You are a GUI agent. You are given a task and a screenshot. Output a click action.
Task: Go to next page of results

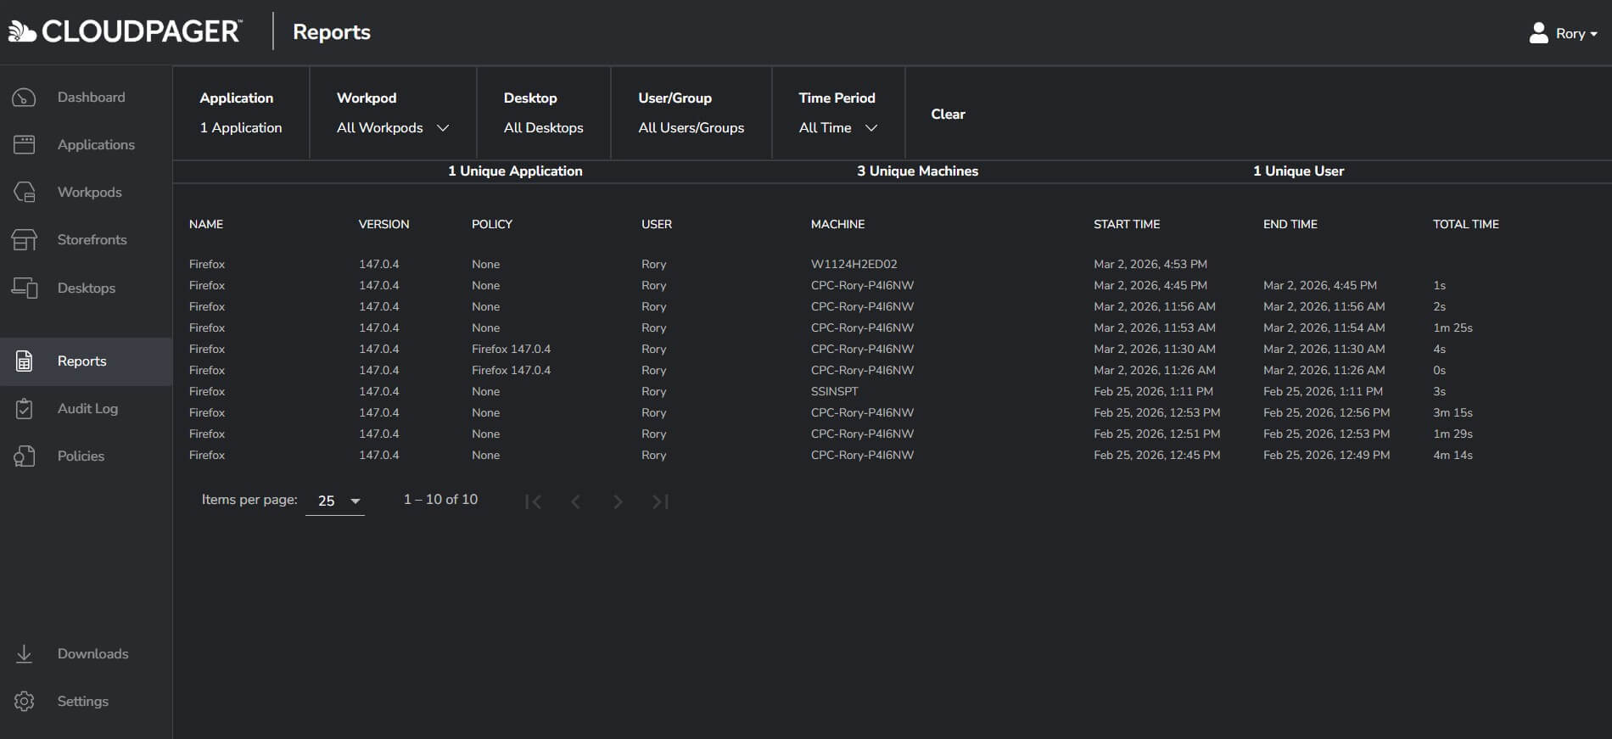618,501
